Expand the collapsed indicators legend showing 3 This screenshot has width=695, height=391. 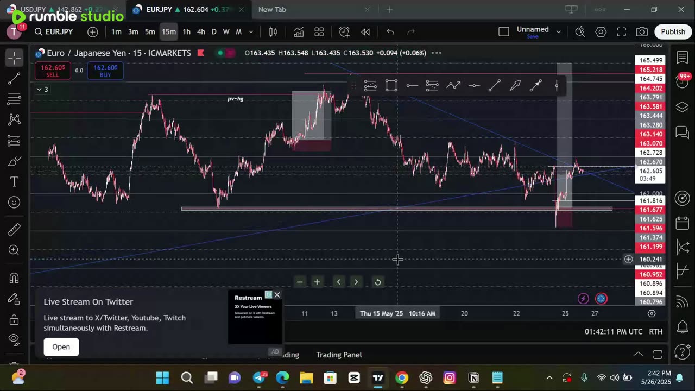click(x=42, y=89)
